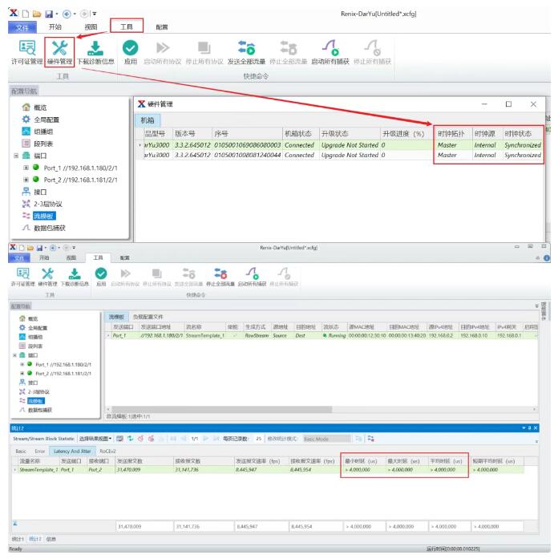
Task: Select 数据包捕获 in the upper navigation tree
Action: 51,228
